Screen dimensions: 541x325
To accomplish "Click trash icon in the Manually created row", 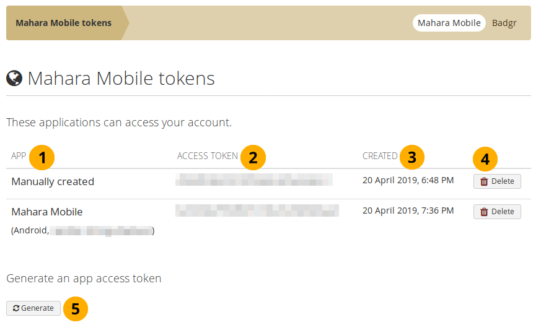I will pos(485,181).
